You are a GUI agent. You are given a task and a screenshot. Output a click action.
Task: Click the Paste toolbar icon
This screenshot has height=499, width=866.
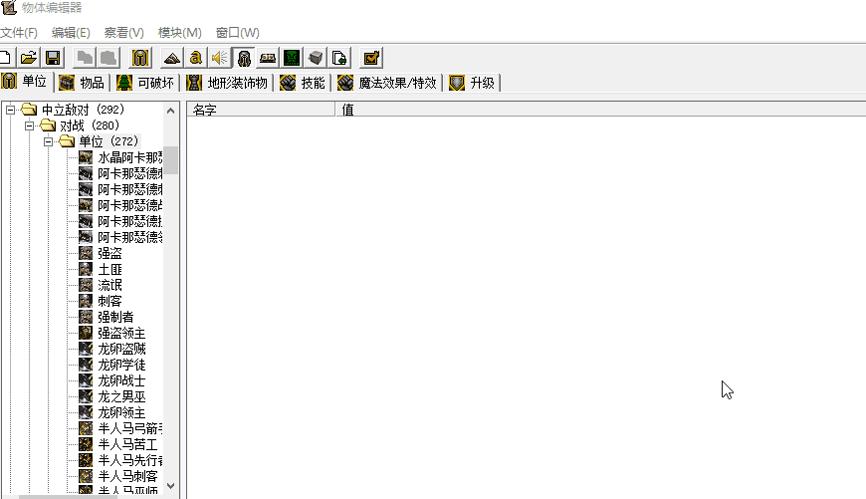point(108,58)
